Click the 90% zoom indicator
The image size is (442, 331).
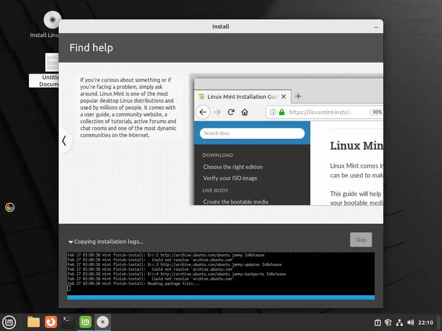376,112
